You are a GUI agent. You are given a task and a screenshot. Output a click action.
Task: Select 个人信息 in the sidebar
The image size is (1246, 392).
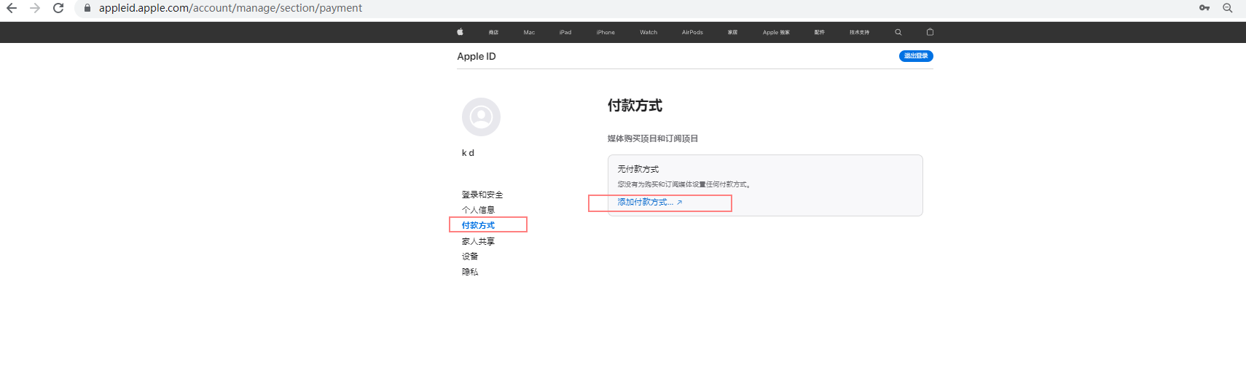click(478, 210)
